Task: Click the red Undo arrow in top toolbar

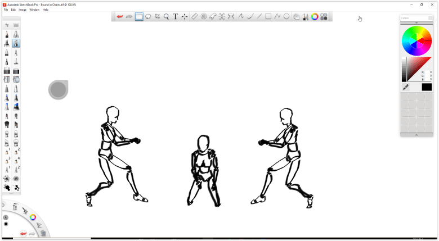Action: click(120, 17)
